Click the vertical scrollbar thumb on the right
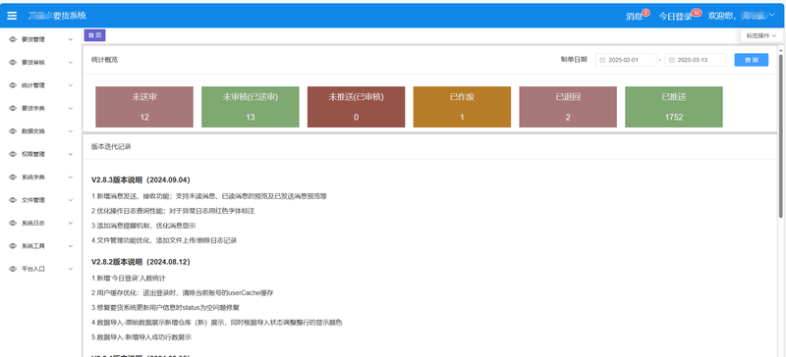The image size is (786, 357). pyautogui.click(x=780, y=135)
